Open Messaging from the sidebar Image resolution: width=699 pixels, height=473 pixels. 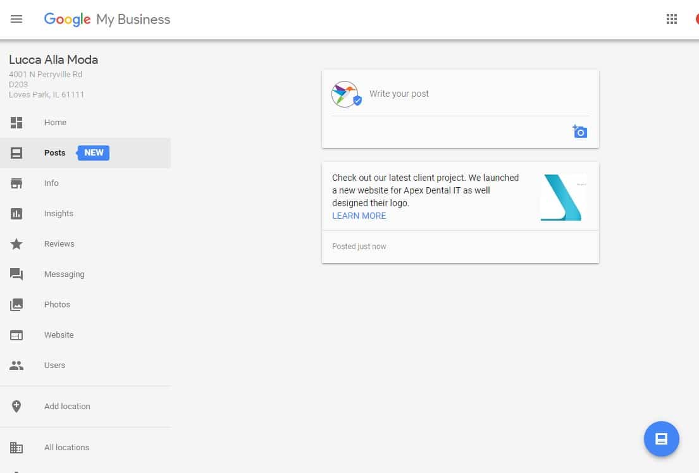64,274
